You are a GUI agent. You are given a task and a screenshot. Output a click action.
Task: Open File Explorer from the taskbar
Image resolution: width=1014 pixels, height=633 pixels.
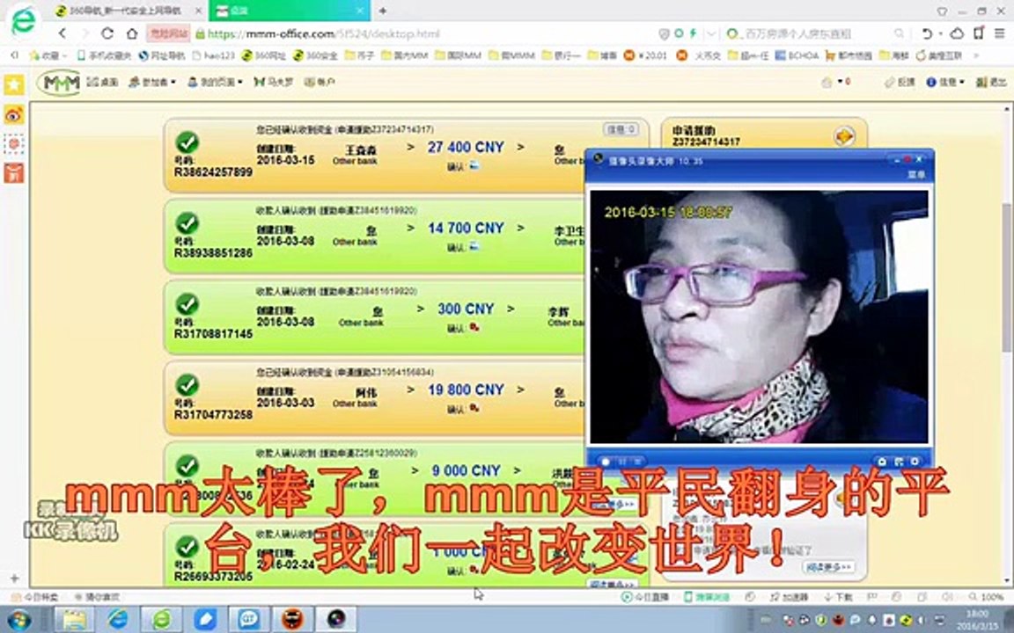coord(74,620)
